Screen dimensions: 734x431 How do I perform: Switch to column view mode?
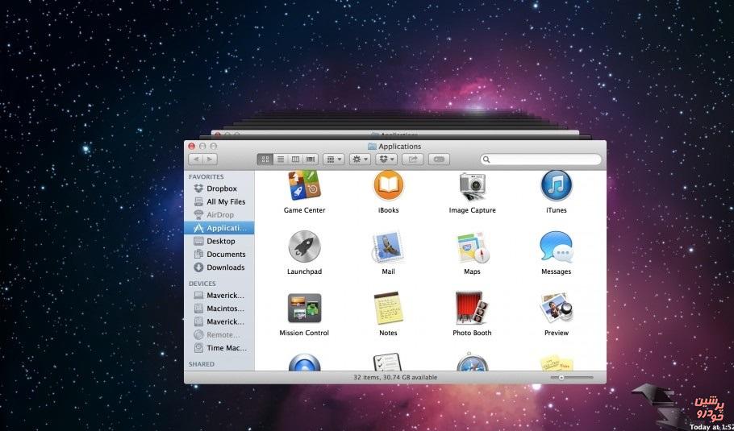(x=295, y=160)
